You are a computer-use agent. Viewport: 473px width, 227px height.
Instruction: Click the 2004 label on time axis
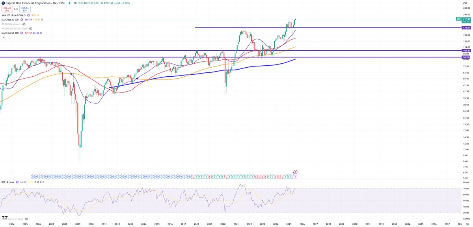[x=12, y=224]
